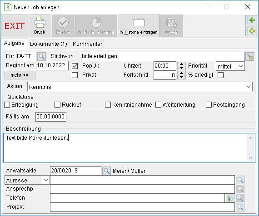259x216 pixels.
Task: Open the magnifier search beside the Für field
Action: coord(42,57)
